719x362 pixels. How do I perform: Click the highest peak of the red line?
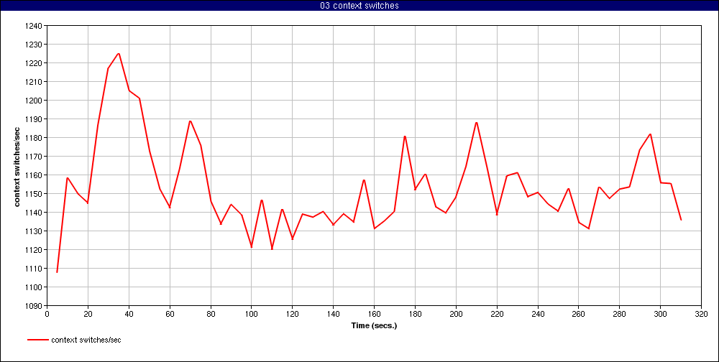(x=119, y=54)
